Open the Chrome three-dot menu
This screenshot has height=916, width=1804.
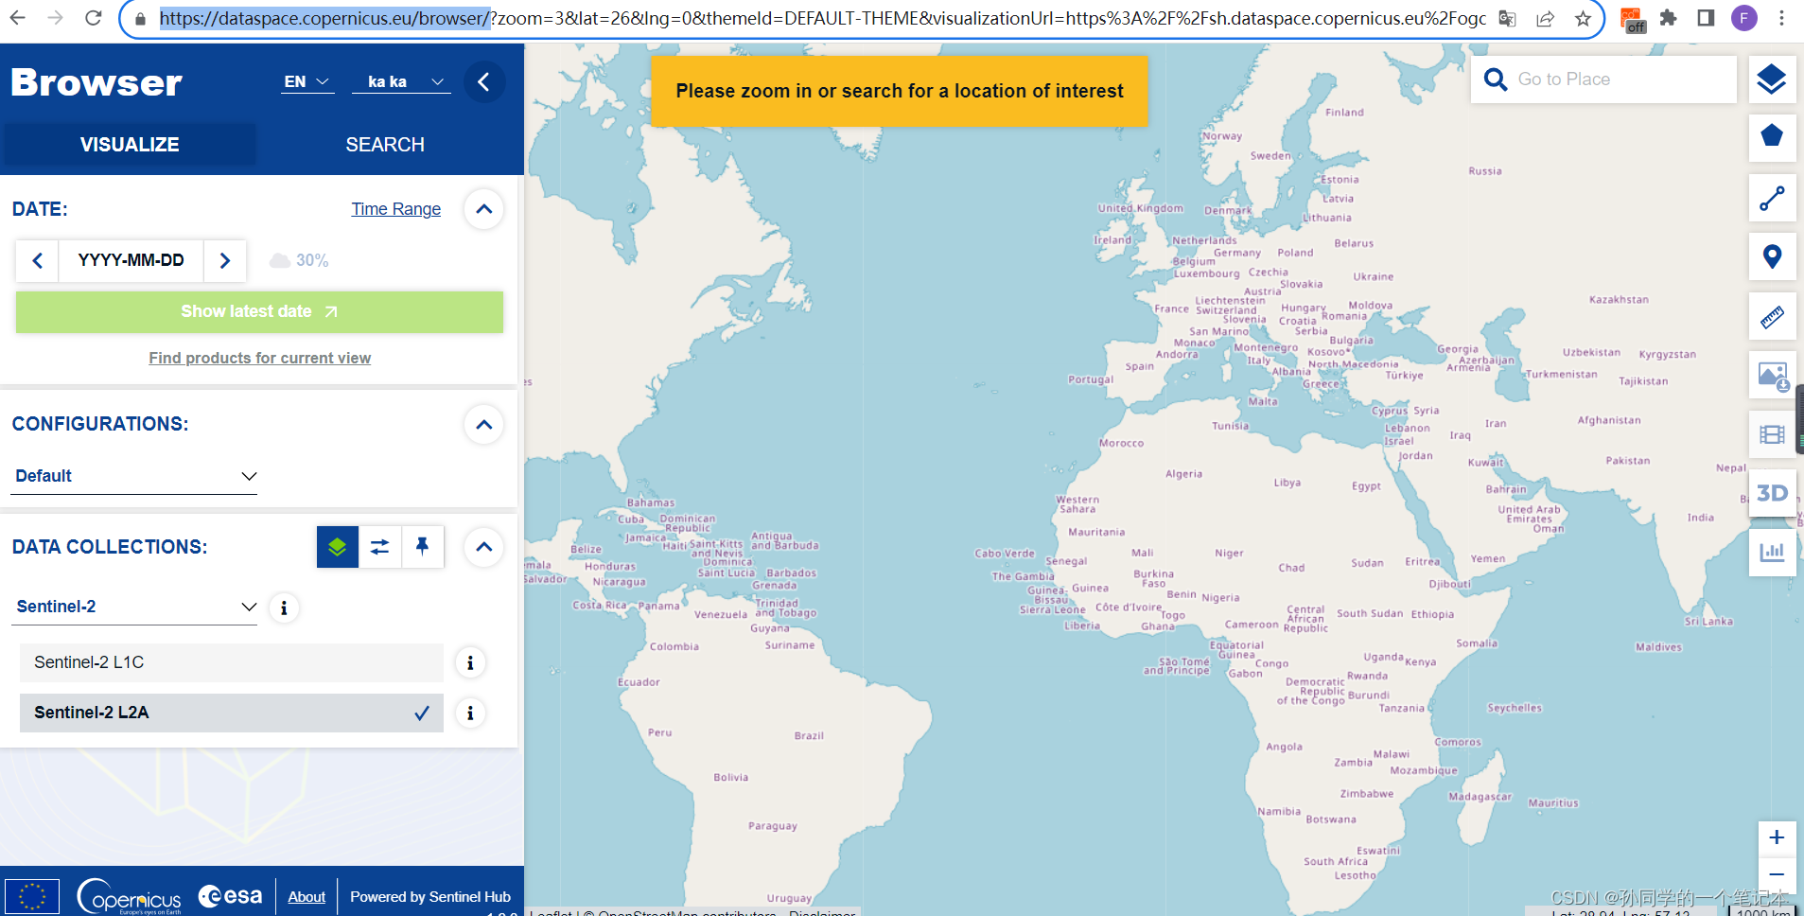point(1781,18)
